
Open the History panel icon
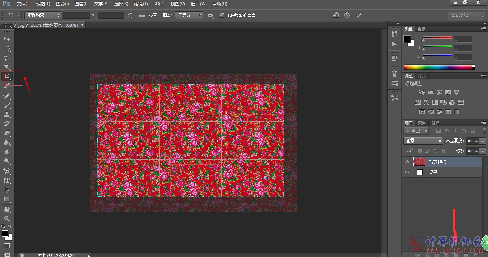pyautogui.click(x=394, y=34)
